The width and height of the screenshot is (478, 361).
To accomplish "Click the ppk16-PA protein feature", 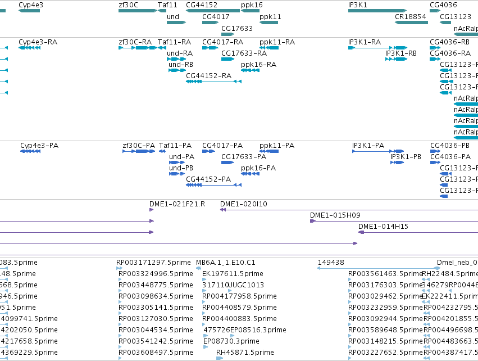I will click(x=250, y=174).
